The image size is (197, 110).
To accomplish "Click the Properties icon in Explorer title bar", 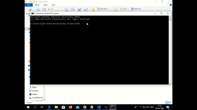I will coord(30,2).
